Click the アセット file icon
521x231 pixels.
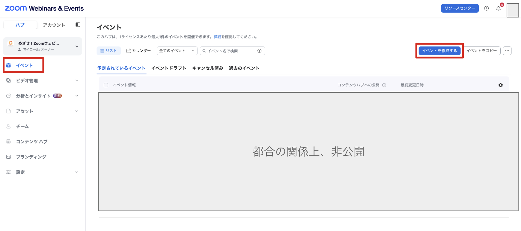(9, 111)
